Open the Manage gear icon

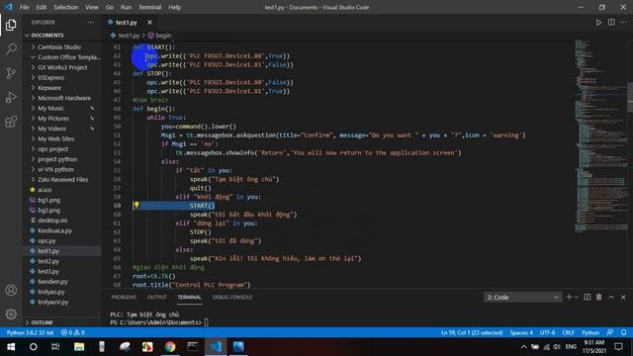[x=11, y=313]
